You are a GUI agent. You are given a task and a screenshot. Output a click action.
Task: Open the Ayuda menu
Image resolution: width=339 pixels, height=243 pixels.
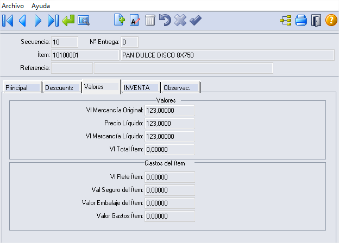click(41, 6)
